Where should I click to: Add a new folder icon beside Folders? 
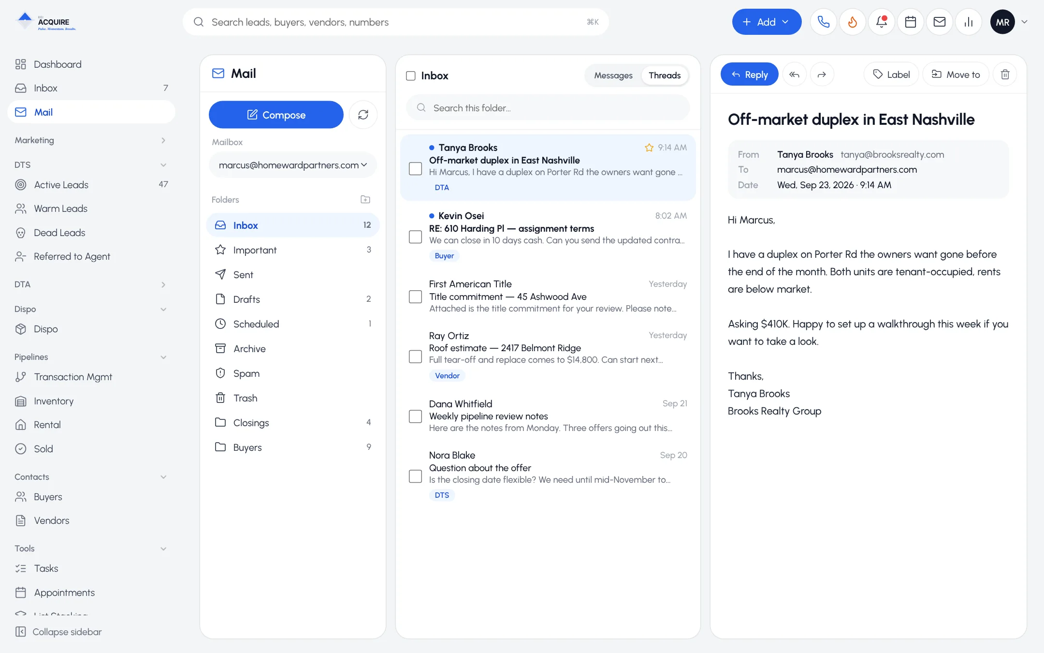(365, 199)
